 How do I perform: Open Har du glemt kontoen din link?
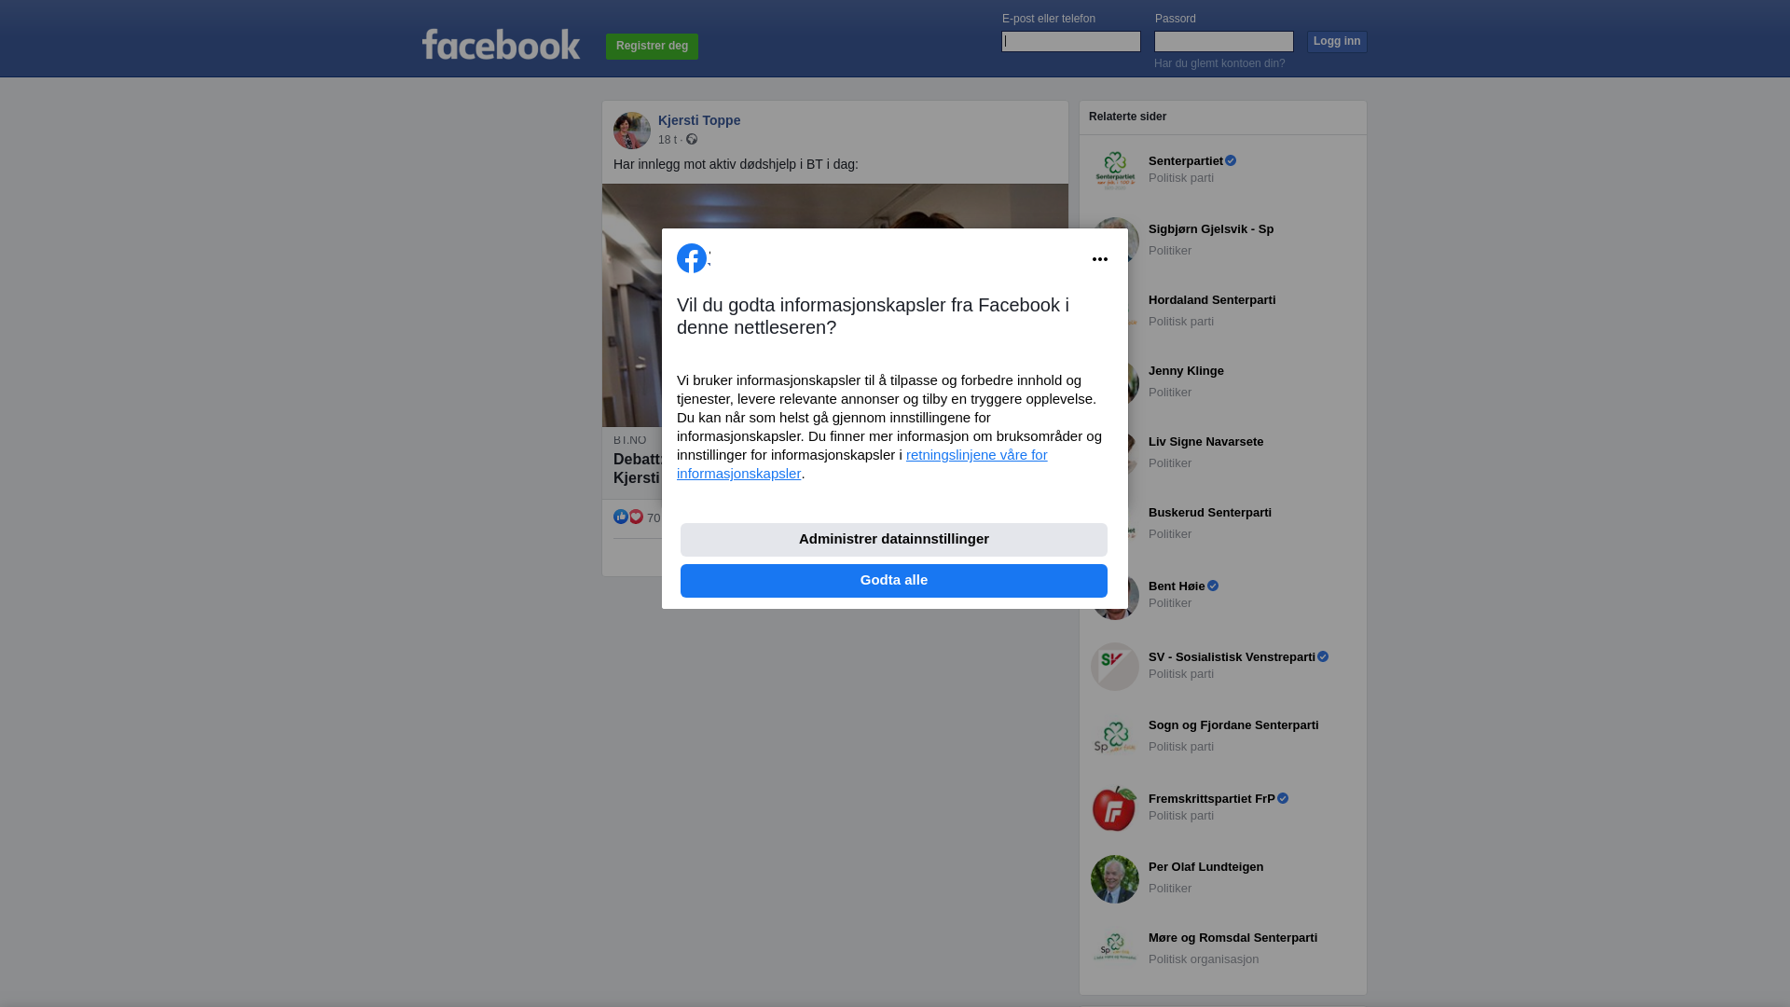[x=1219, y=63]
